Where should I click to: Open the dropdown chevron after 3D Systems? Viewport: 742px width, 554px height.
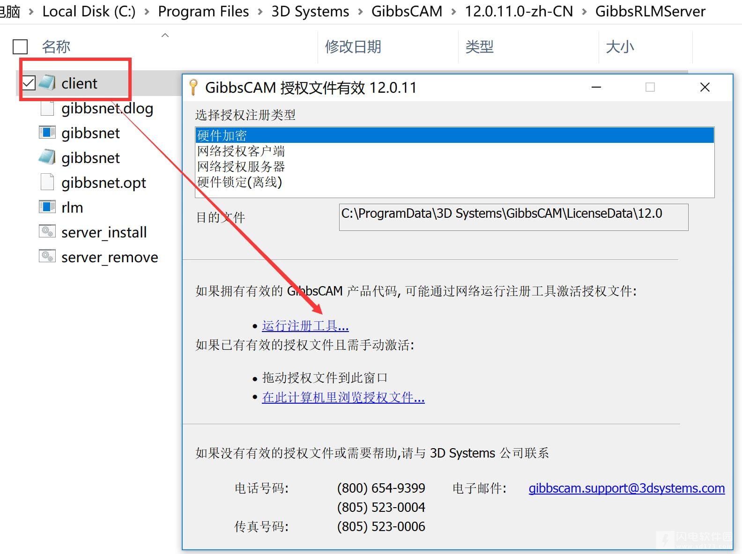click(x=360, y=12)
